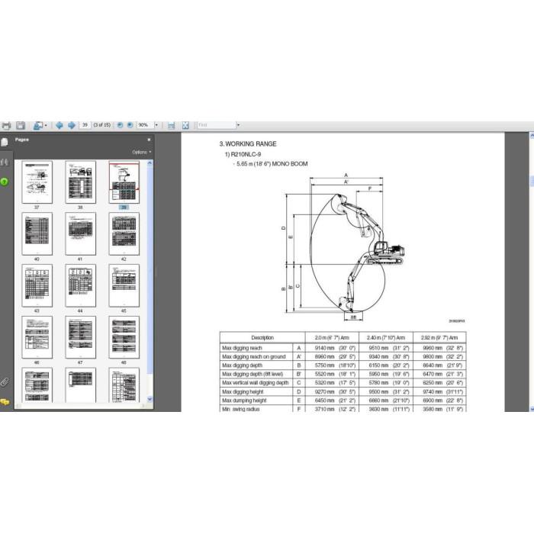Click the "Max digging reach" row label
This screenshot has height=534, width=534.
coord(242,348)
